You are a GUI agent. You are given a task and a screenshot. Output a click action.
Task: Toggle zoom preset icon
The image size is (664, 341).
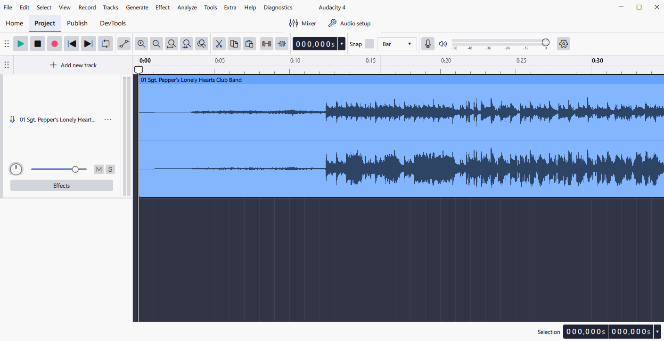pos(202,44)
